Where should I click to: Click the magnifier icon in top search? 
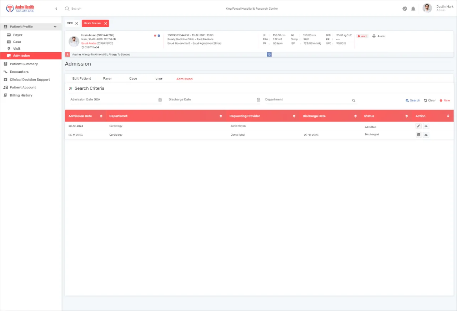pos(67,9)
